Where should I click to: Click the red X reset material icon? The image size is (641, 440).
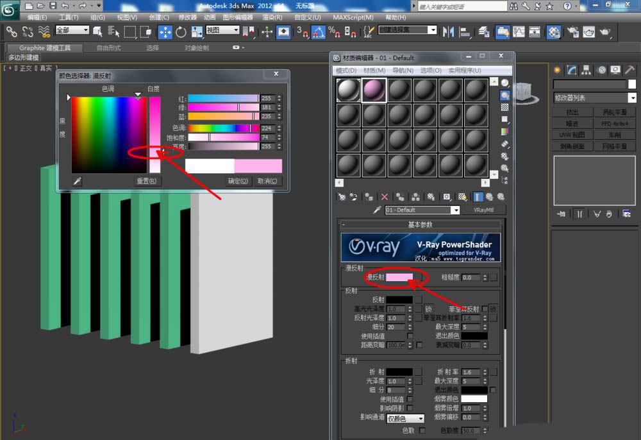(x=385, y=197)
